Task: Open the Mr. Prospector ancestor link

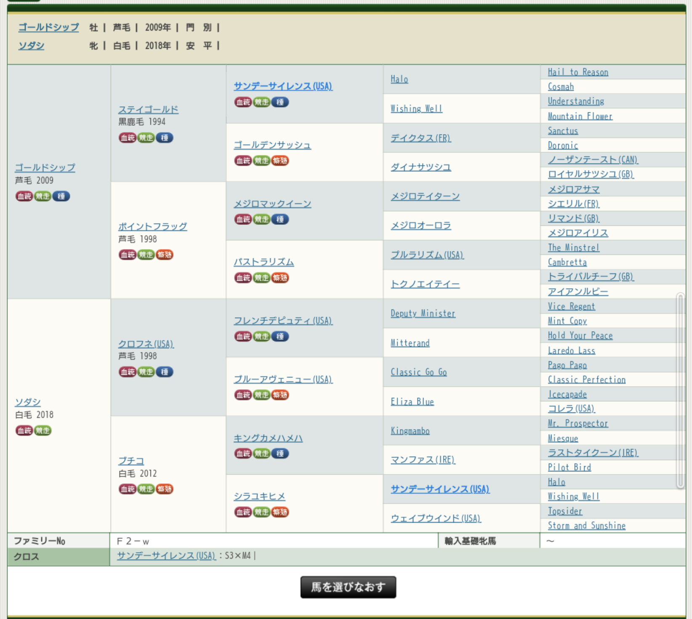Action: [x=578, y=423]
